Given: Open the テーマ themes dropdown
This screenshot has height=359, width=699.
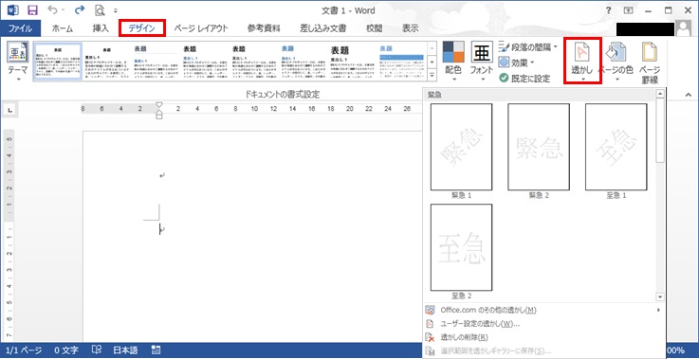Looking at the screenshot, I should pyautogui.click(x=18, y=62).
